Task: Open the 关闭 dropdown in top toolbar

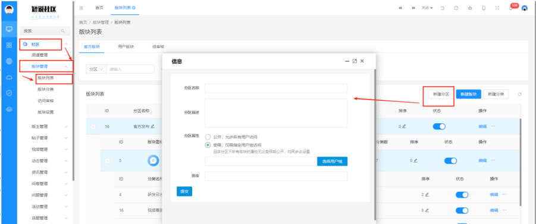Action: pyautogui.click(x=427, y=8)
